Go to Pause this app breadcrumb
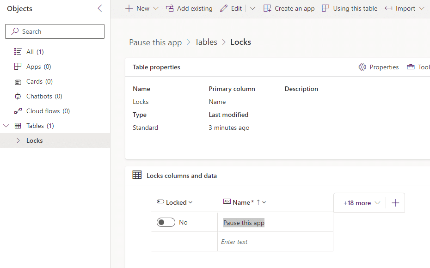The height and width of the screenshot is (268, 430). tap(155, 43)
